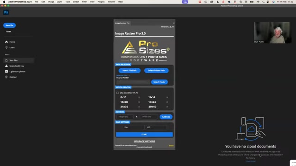Click the blue START button
The width and height of the screenshot is (296, 166).
(144, 134)
